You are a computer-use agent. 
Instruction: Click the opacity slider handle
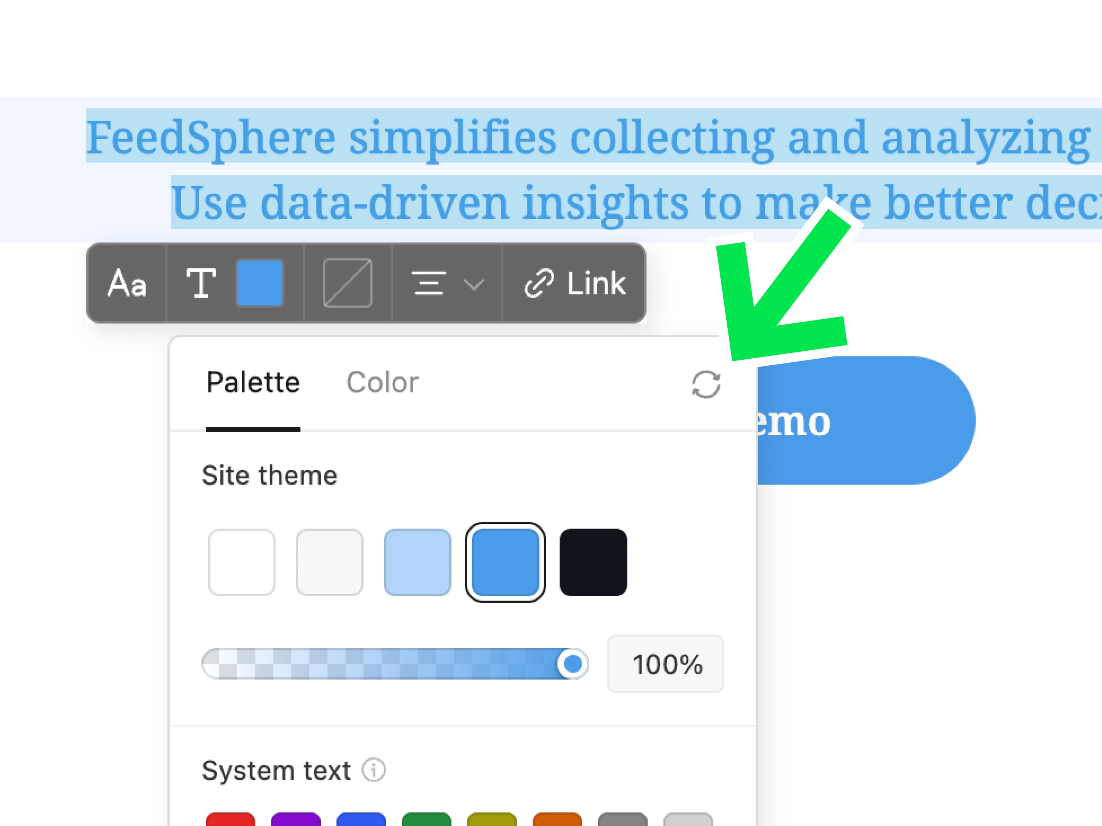[573, 664]
